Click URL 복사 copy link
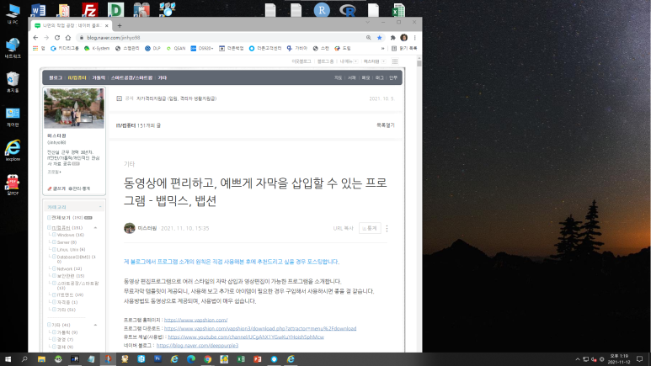The width and height of the screenshot is (651, 366). 343,229
